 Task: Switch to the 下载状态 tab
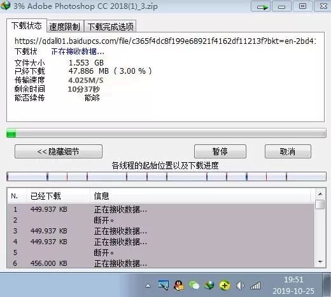tap(27, 25)
